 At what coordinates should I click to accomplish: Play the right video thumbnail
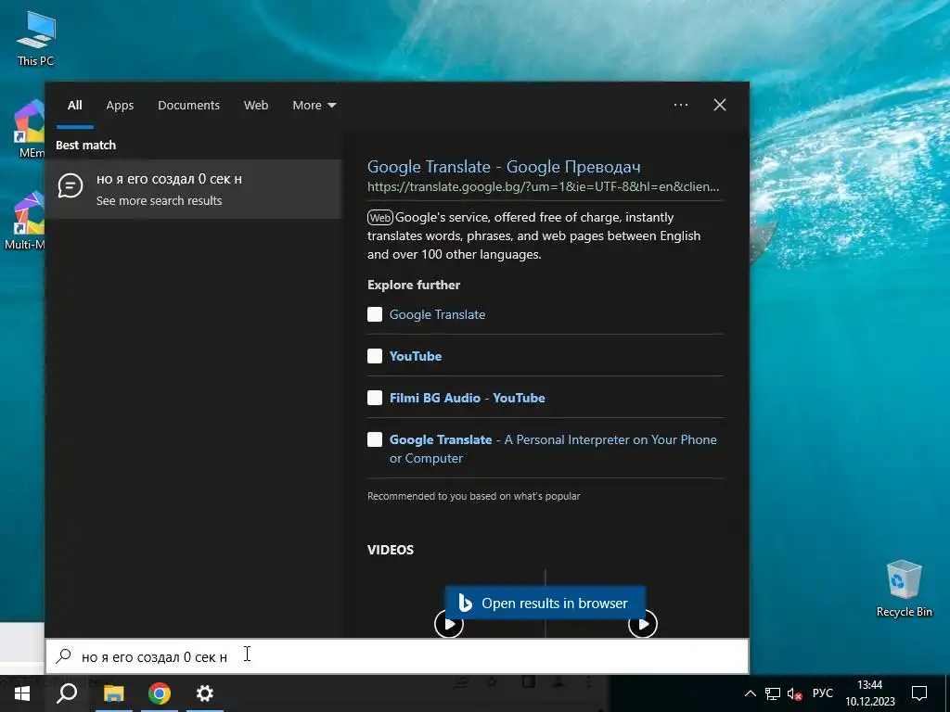643,624
